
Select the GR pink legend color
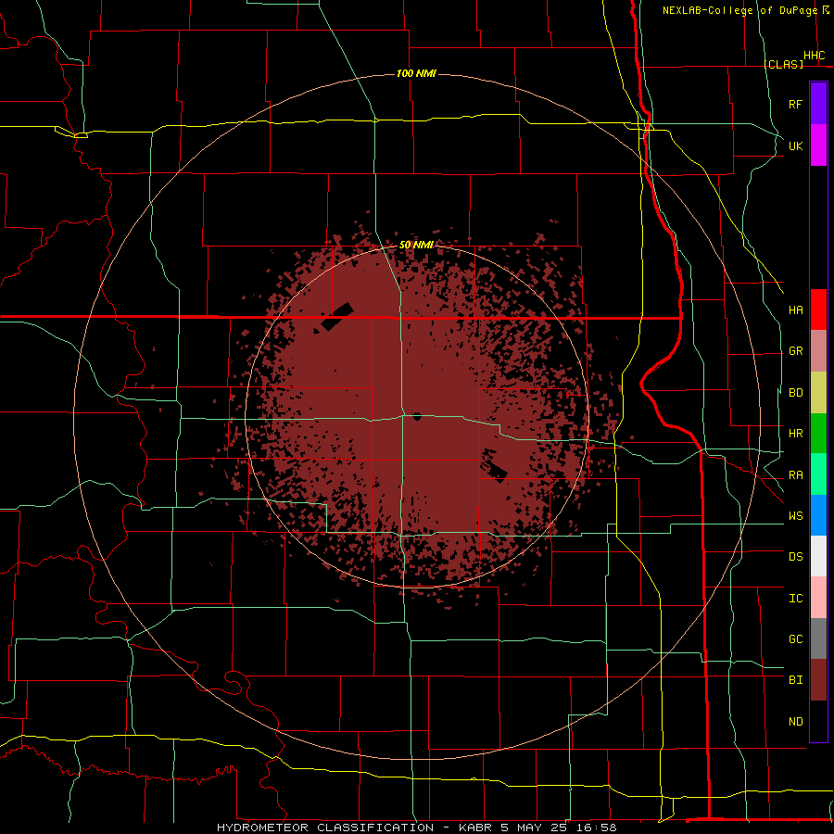818,351
